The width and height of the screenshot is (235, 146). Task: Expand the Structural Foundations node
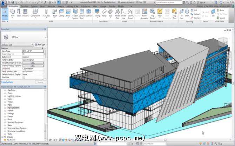click(x=5, y=131)
